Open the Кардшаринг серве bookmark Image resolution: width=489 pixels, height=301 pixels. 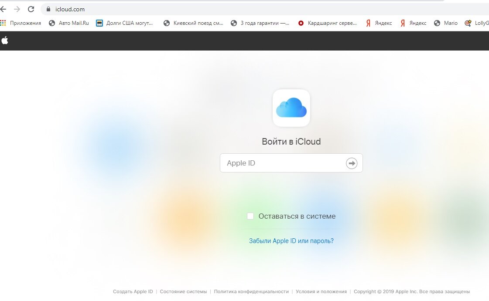327,23
